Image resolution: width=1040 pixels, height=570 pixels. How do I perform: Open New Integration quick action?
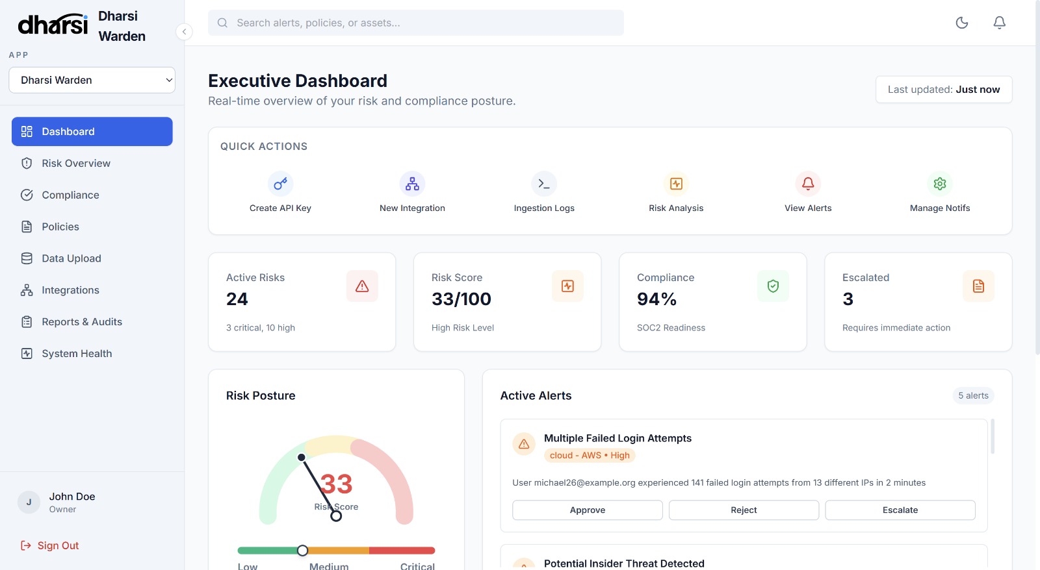click(412, 184)
